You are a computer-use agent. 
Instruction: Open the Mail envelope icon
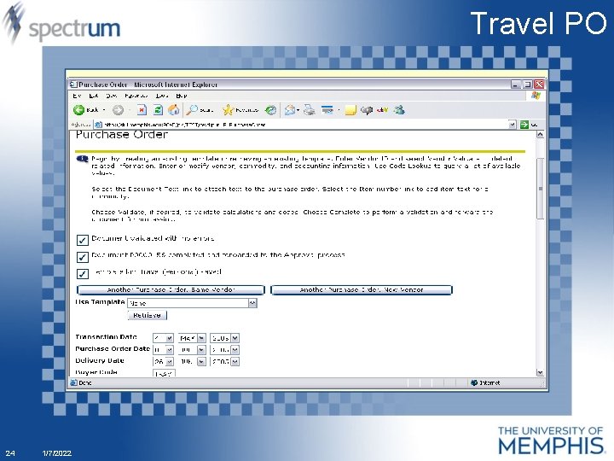click(290, 110)
